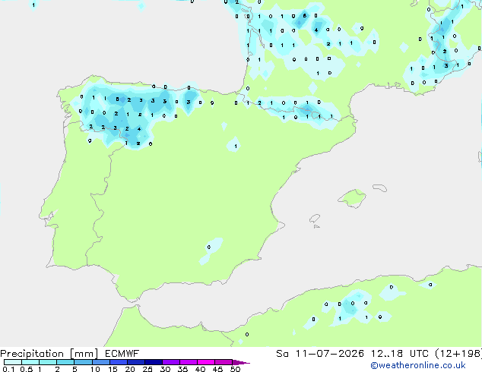Click the '6' precipitation value over France

click(305, 15)
